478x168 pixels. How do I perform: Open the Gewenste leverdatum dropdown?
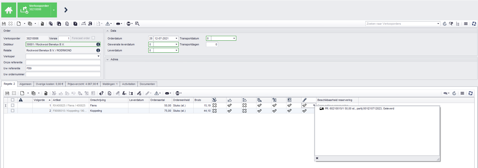pos(176,44)
